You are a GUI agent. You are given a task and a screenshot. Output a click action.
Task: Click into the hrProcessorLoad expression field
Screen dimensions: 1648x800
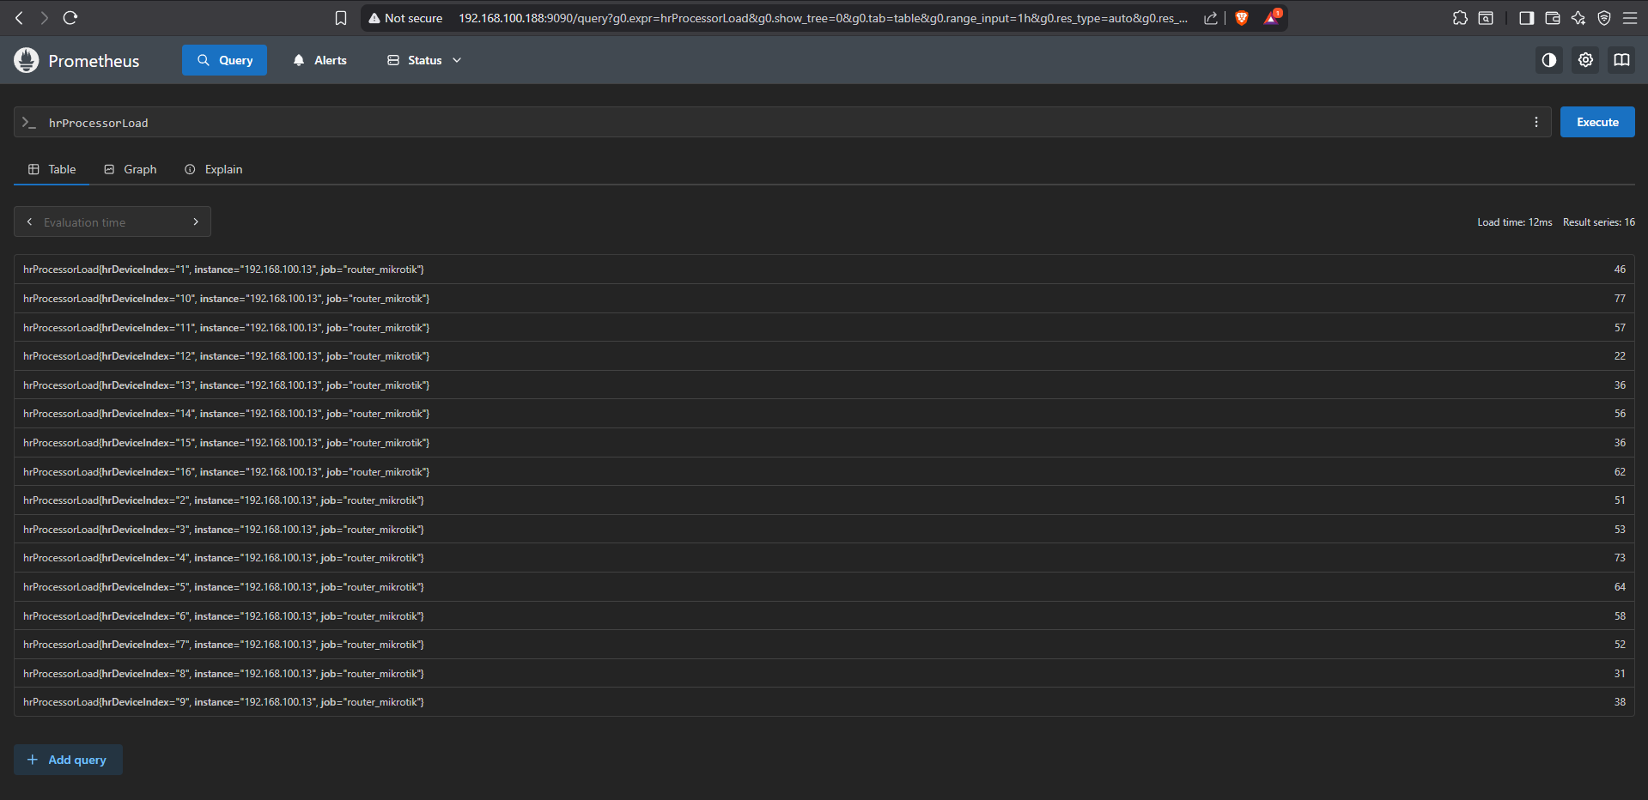click(773, 123)
